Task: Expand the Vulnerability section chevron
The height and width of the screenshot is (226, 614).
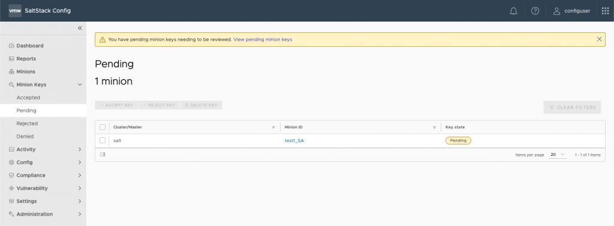Action: tap(80, 188)
